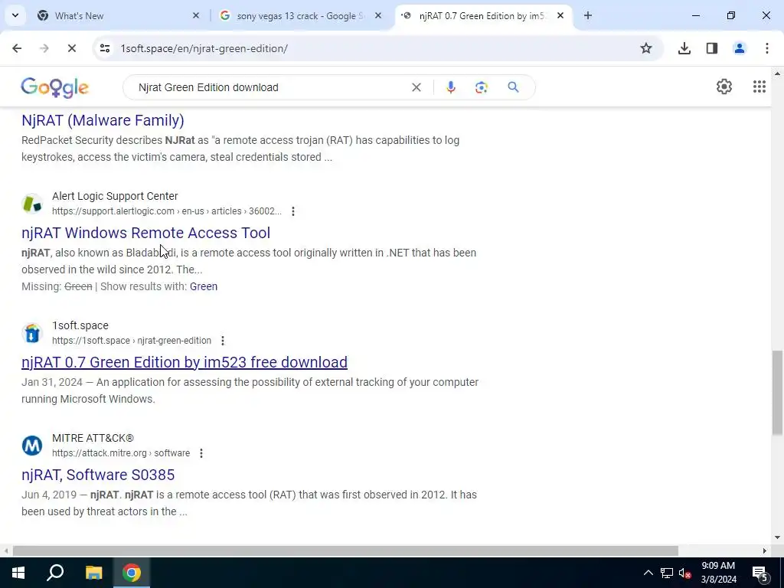Screen dimensions: 784x588
Task: Clear the search query with X
Action: coord(416,87)
